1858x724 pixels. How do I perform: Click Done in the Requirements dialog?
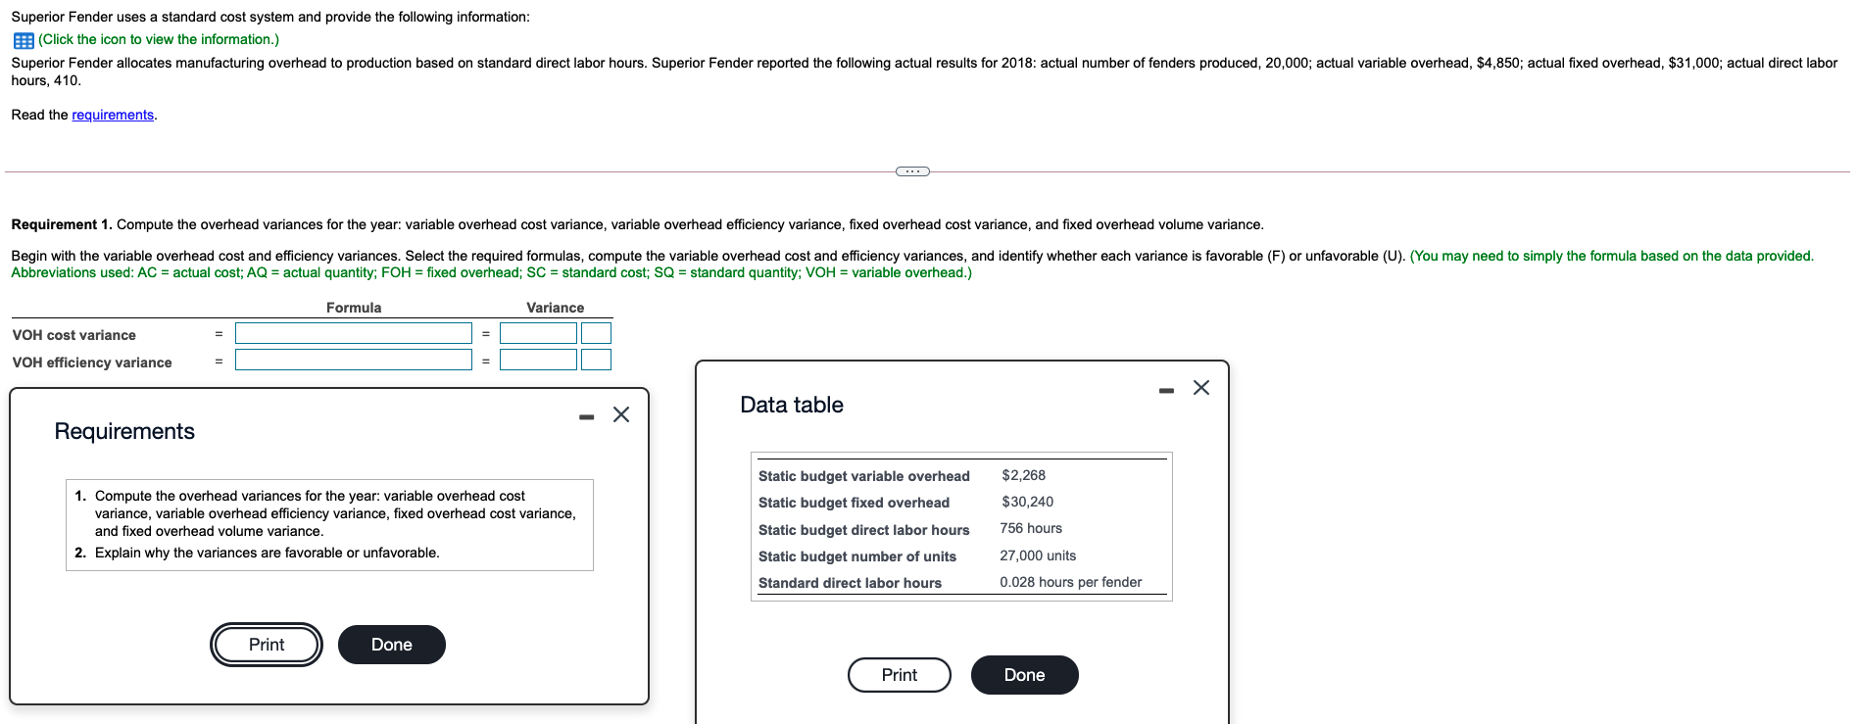(392, 645)
